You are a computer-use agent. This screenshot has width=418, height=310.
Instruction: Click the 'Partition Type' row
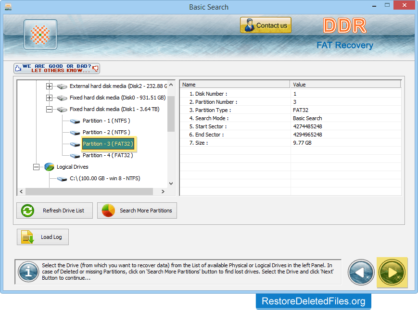pos(291,110)
